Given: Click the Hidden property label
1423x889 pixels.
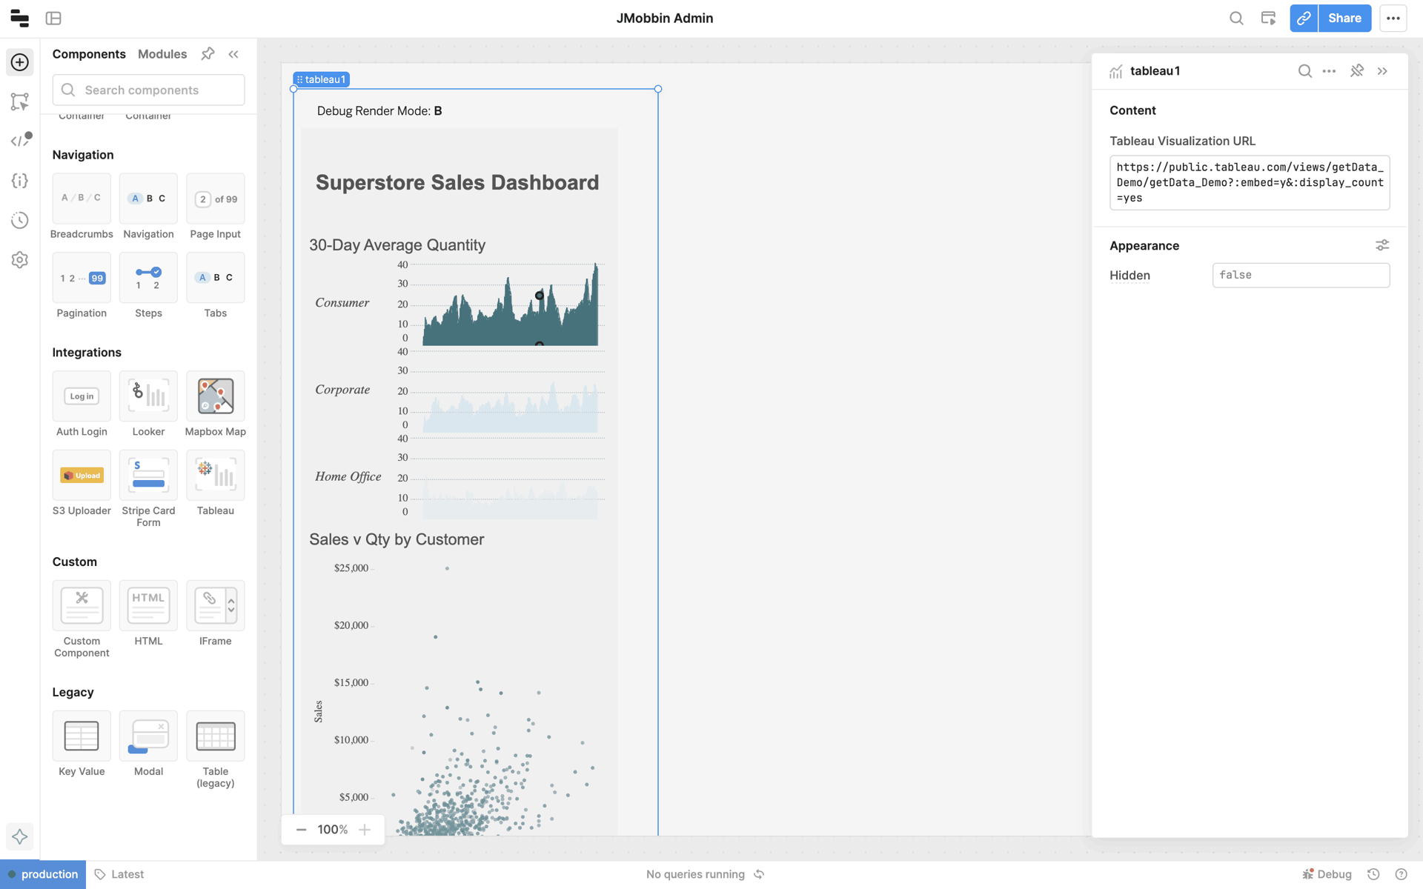Looking at the screenshot, I should (x=1130, y=276).
